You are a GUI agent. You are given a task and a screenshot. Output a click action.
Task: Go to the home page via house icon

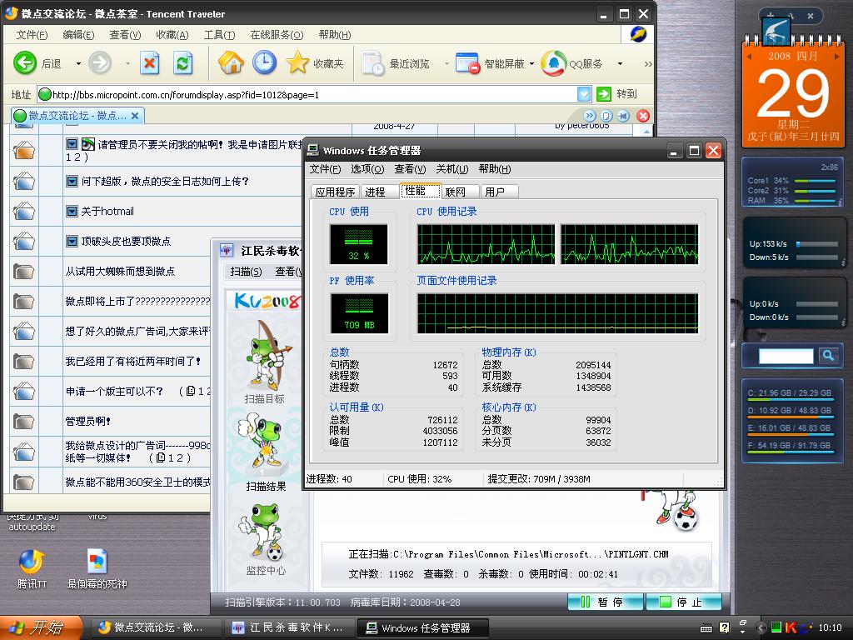point(231,63)
